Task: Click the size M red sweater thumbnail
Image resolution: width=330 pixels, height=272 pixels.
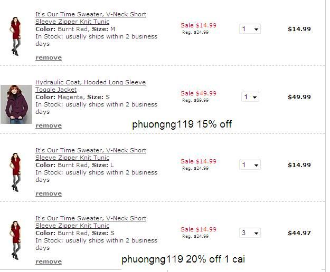Action: click(15, 36)
